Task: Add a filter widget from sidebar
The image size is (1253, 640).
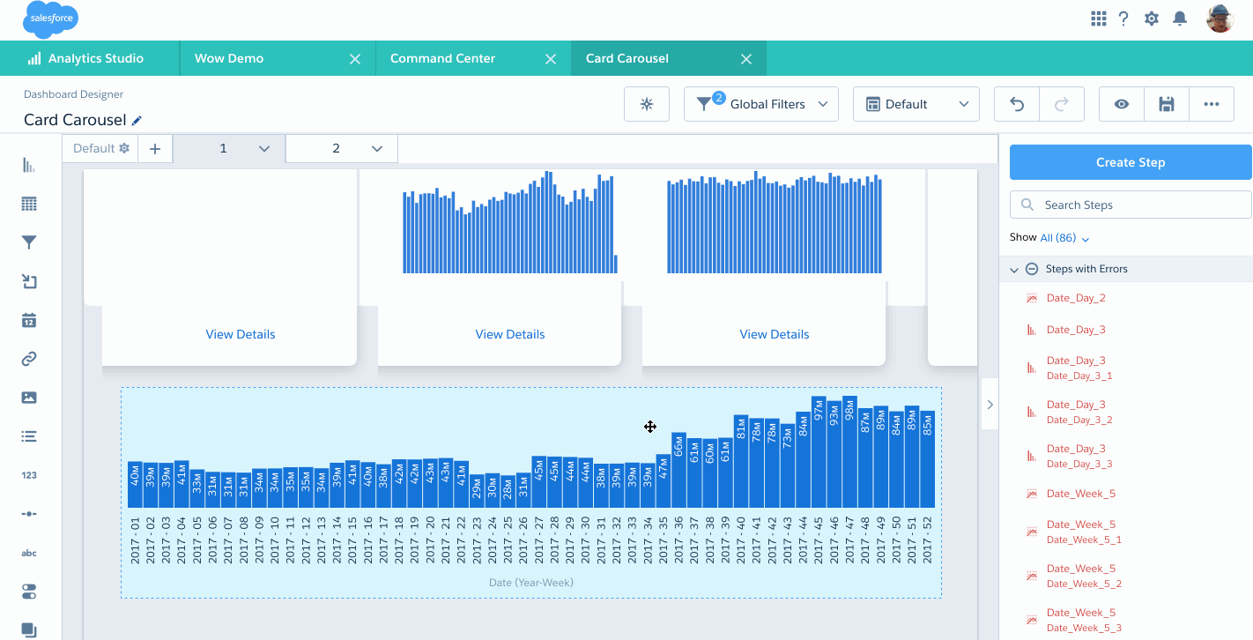Action: [29, 243]
